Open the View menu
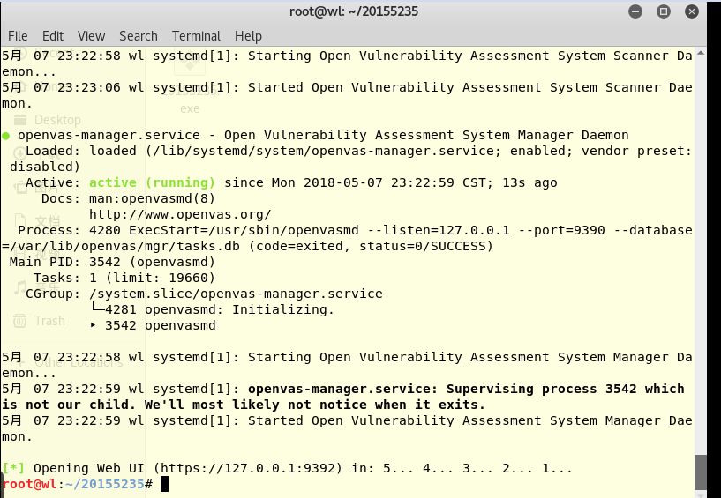 [91, 36]
